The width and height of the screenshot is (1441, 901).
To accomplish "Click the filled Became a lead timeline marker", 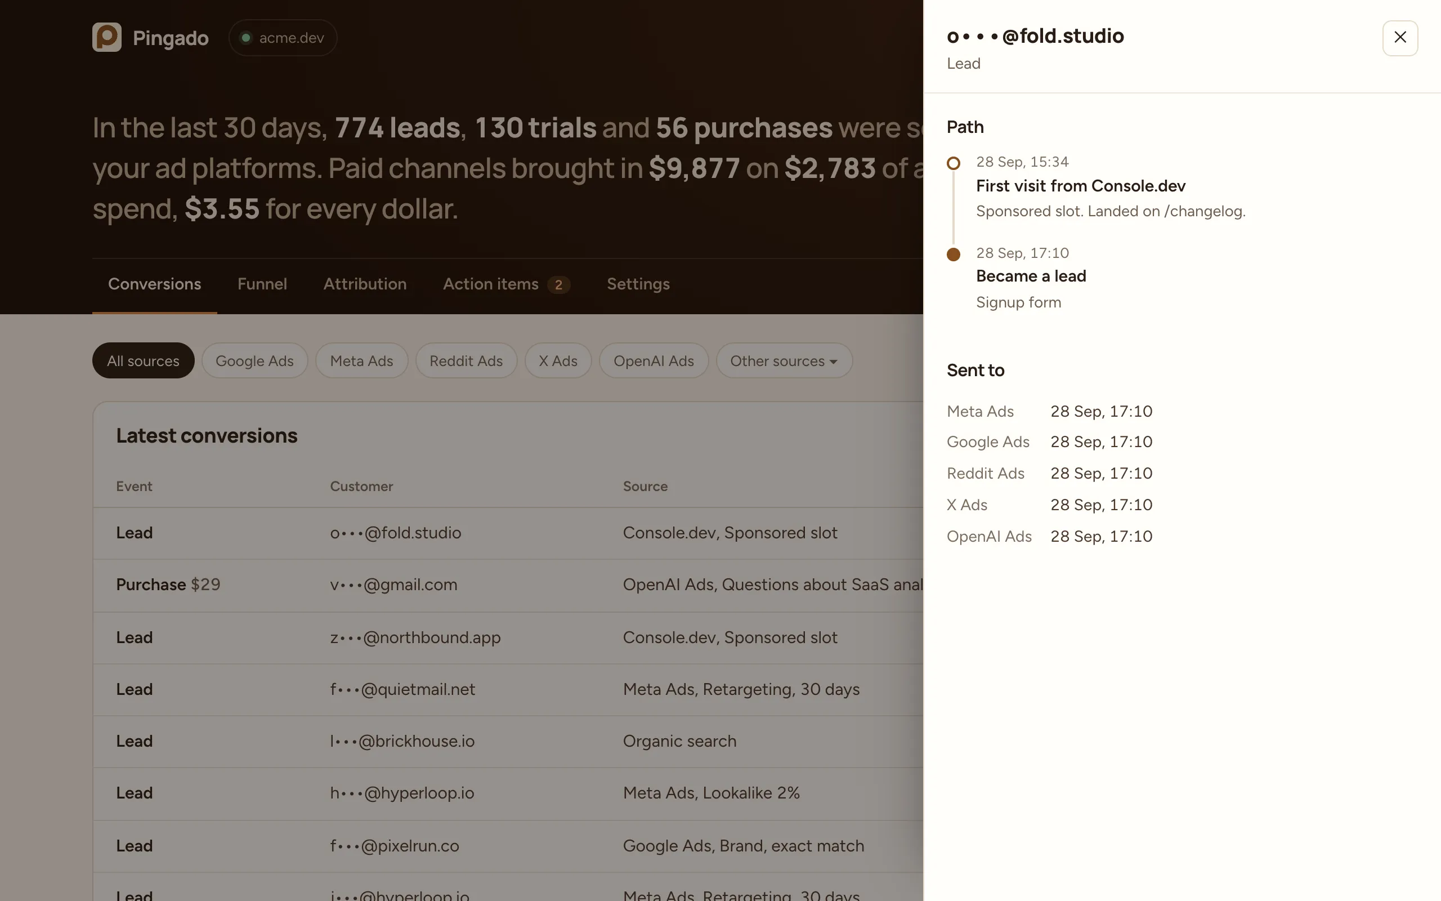I will pyautogui.click(x=953, y=255).
